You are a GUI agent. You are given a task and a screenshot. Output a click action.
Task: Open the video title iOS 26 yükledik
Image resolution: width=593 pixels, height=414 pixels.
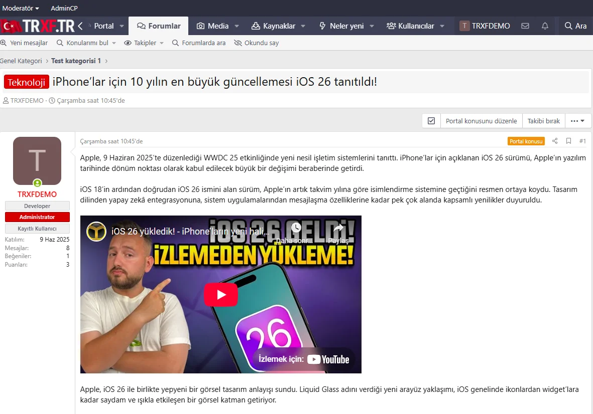[190, 232]
